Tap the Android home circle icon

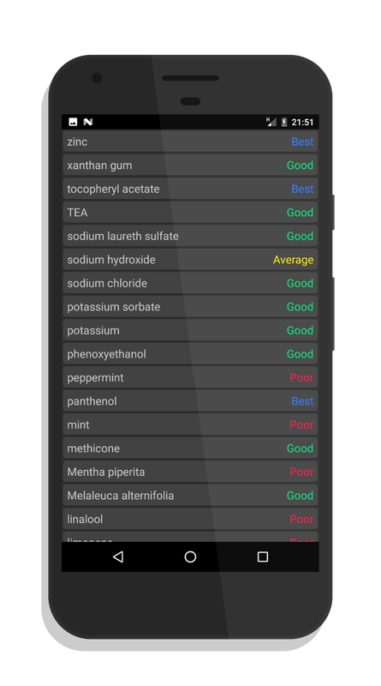click(190, 557)
